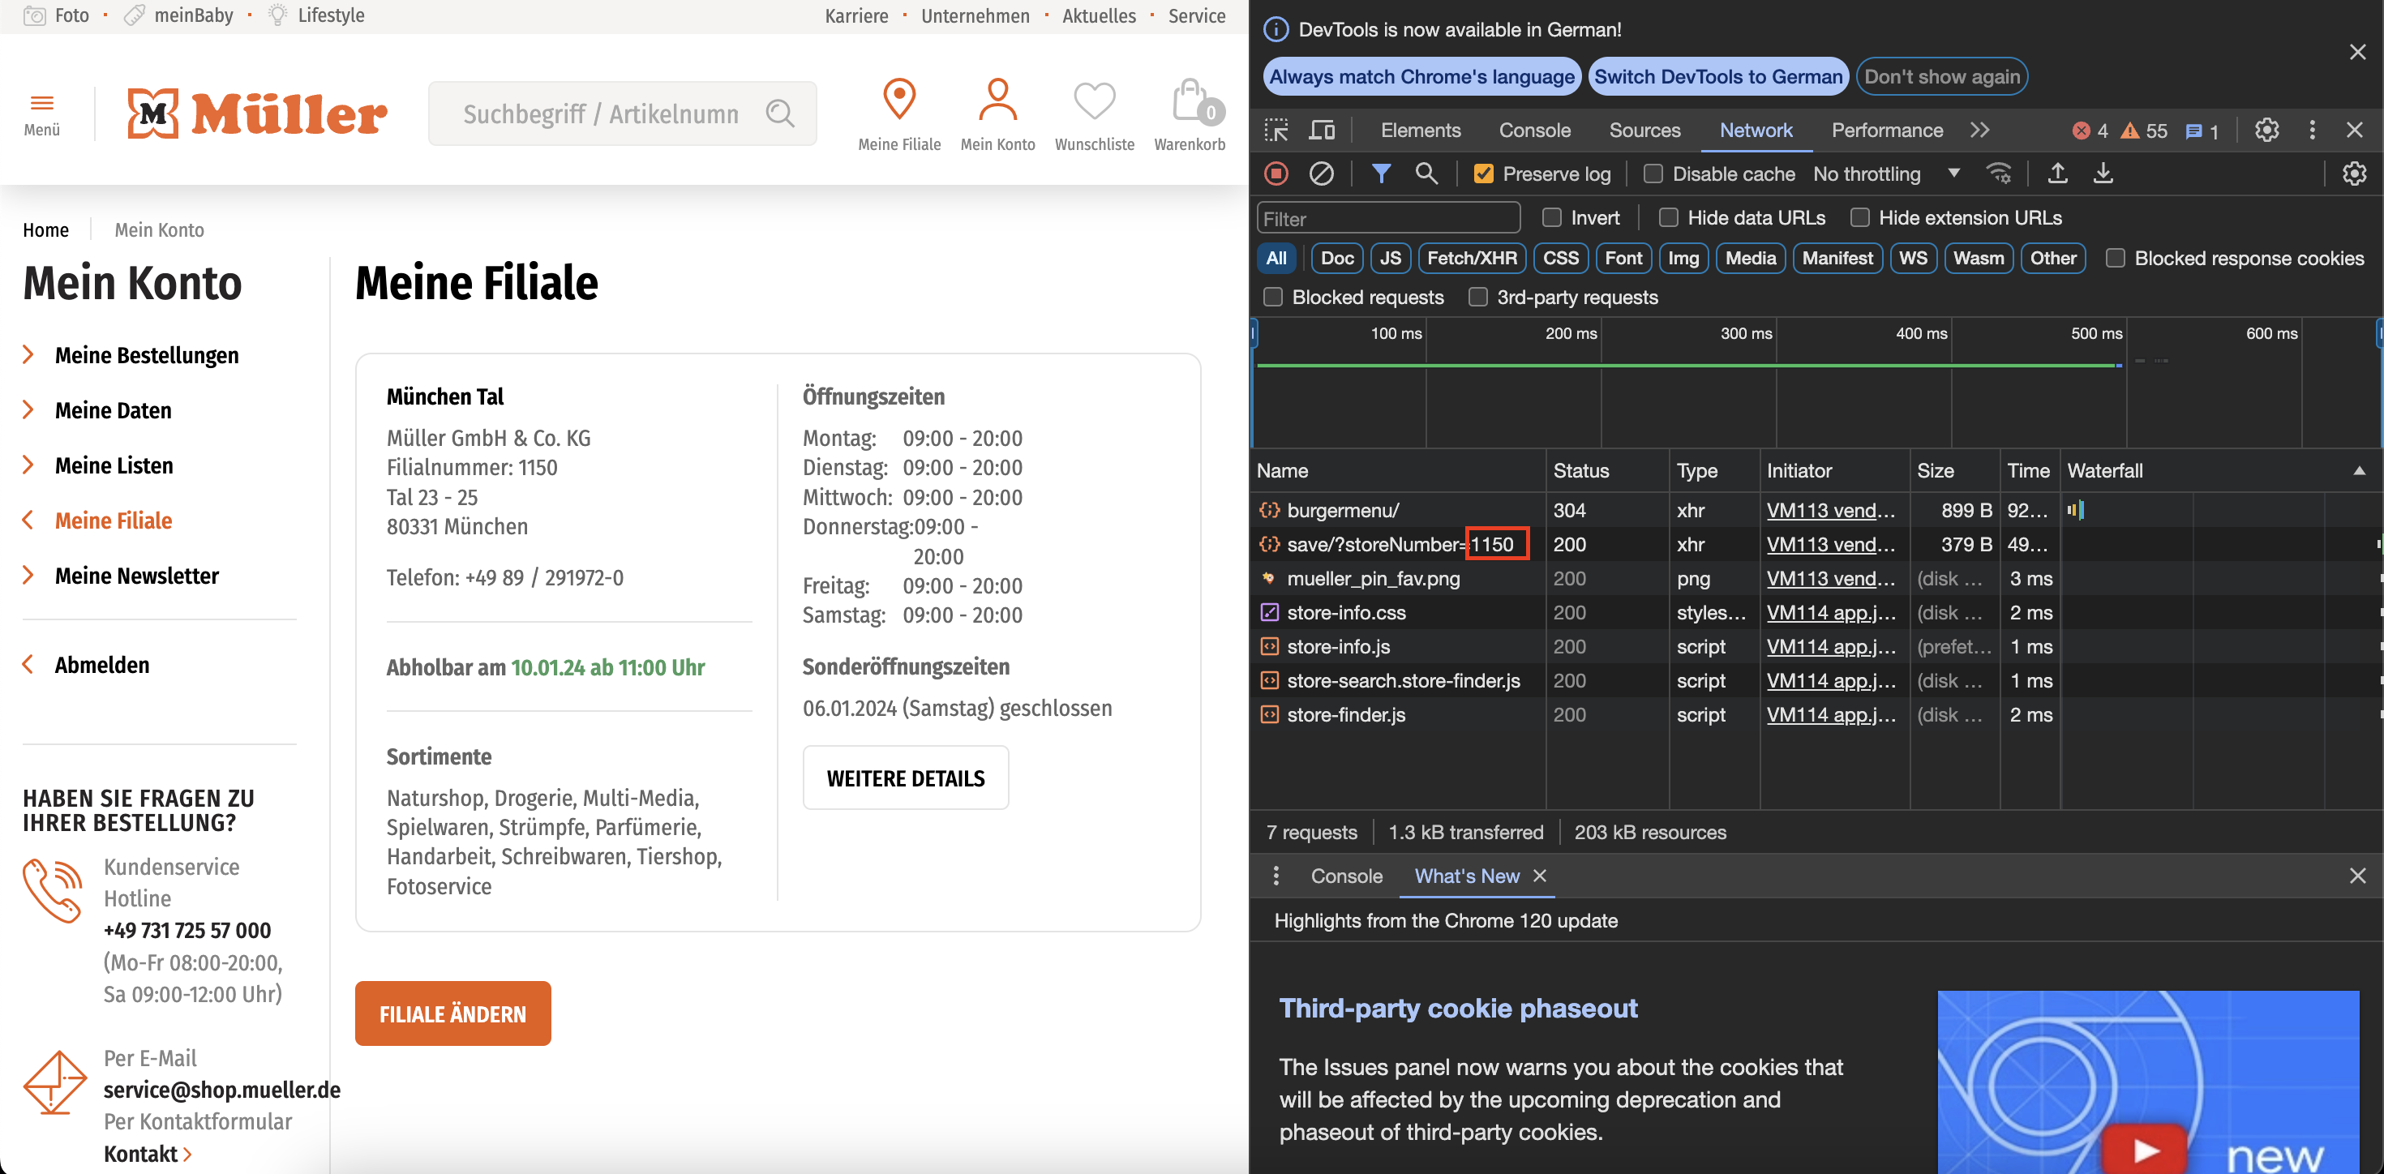Viewport: 2384px width, 1174px height.
Task: Open the network search magnifier
Action: point(1426,174)
